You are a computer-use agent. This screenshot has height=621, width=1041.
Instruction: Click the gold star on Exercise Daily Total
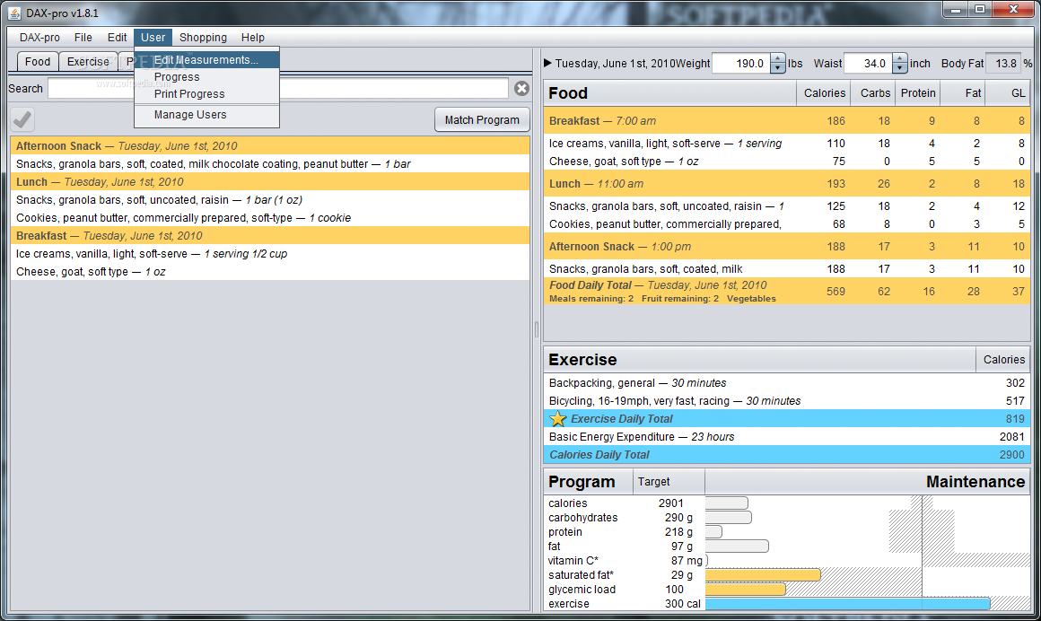pos(557,418)
